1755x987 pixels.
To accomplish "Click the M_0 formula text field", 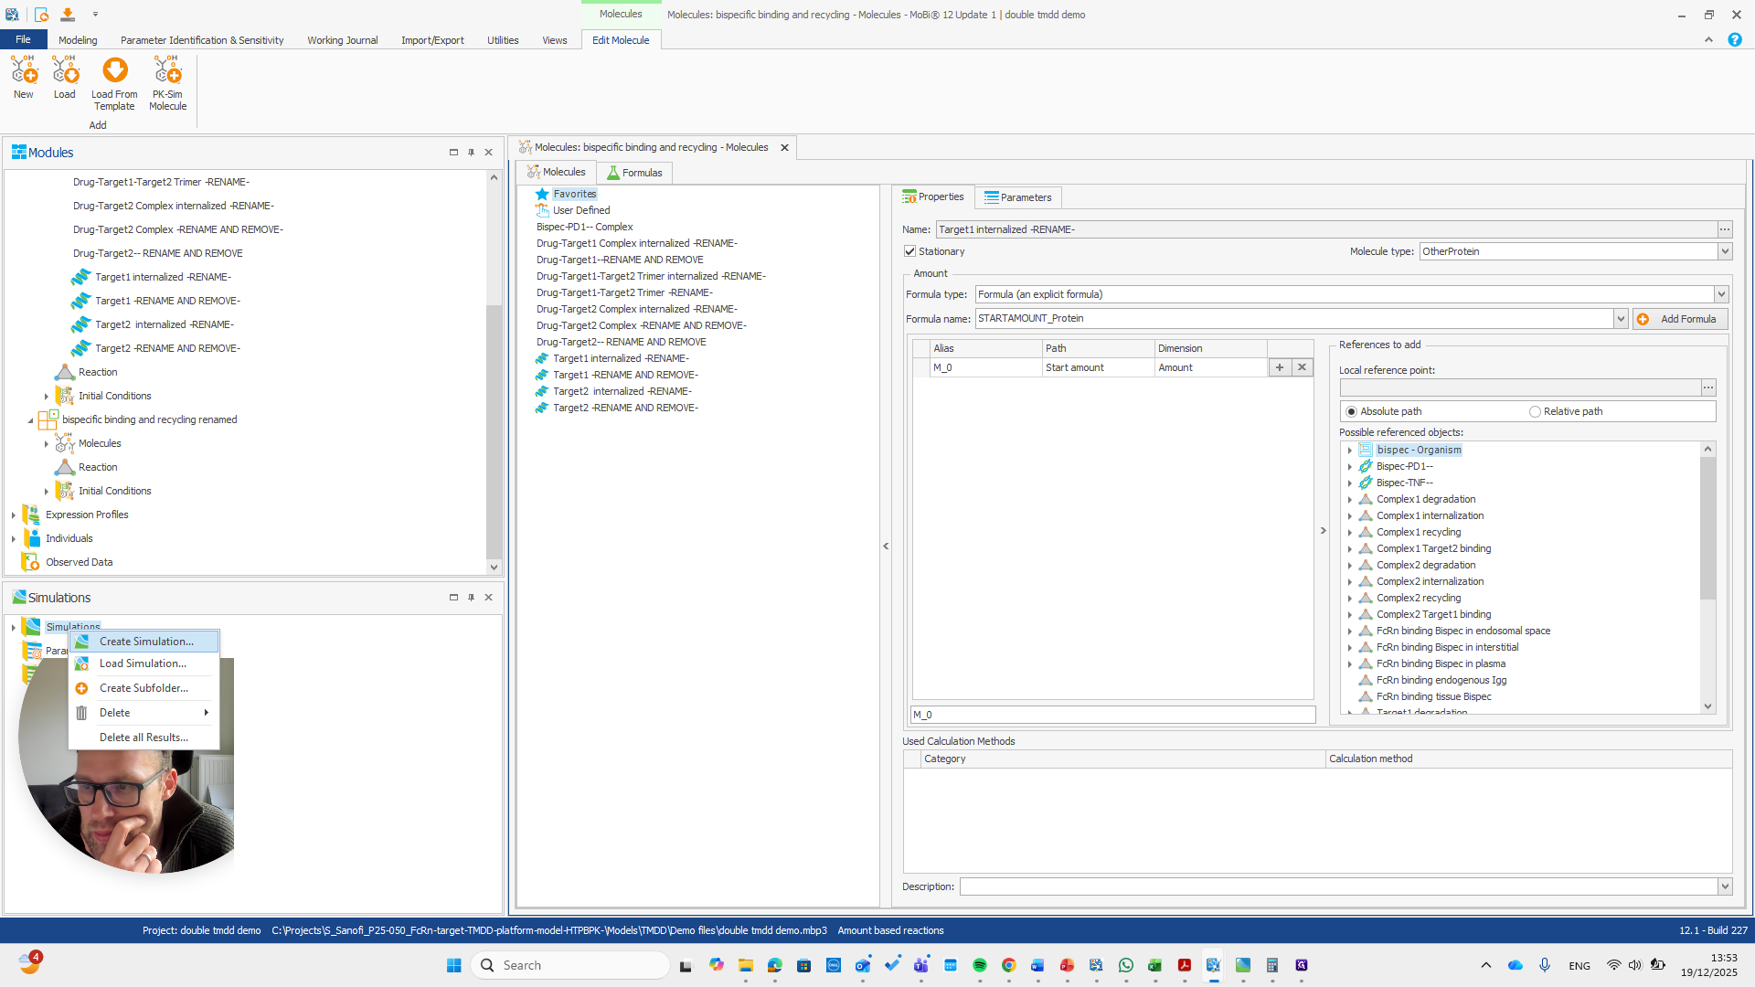I will 1111,715.
